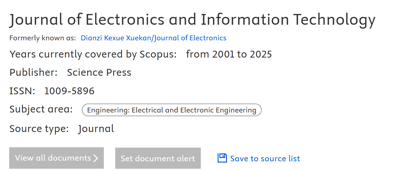Click the "Source type:" field label
This screenshot has width=398, height=171.
(x=39, y=129)
